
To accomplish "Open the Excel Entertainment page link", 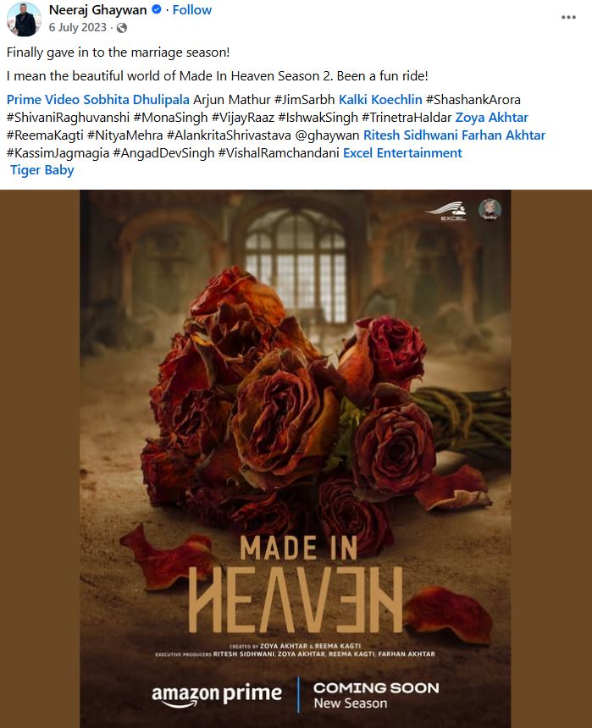I will (x=402, y=152).
